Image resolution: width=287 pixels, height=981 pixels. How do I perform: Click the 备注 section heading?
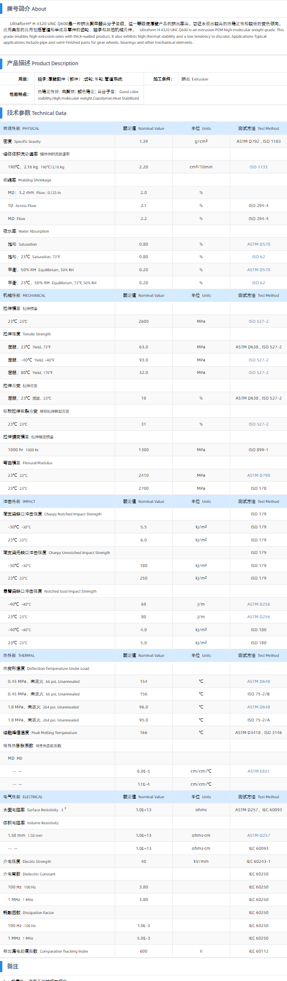click(x=13, y=966)
